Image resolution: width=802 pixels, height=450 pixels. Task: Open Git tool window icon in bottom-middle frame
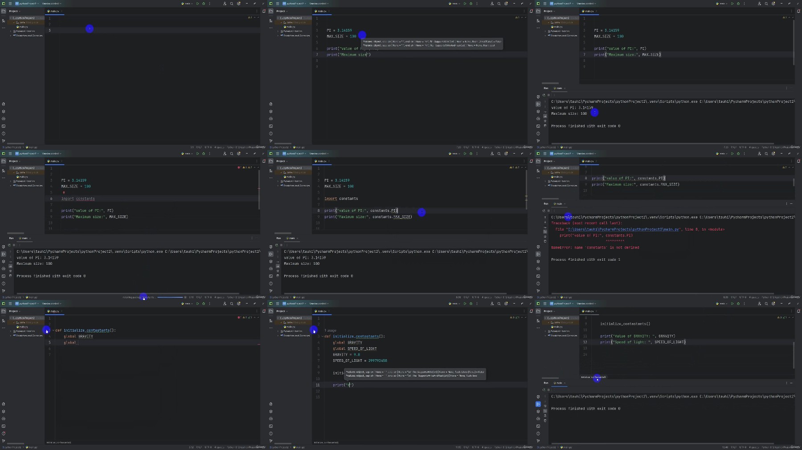[271, 441]
